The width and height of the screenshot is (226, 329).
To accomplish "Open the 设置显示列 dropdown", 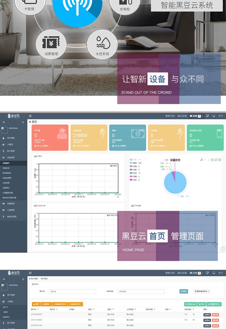I will tap(214, 304).
